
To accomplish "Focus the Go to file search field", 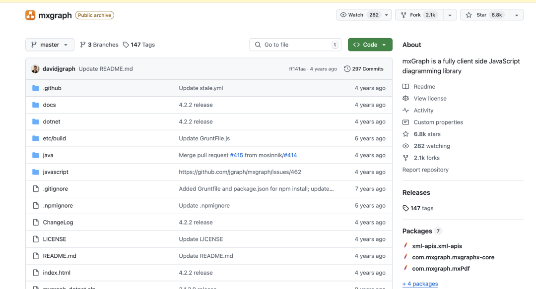I will pyautogui.click(x=295, y=45).
